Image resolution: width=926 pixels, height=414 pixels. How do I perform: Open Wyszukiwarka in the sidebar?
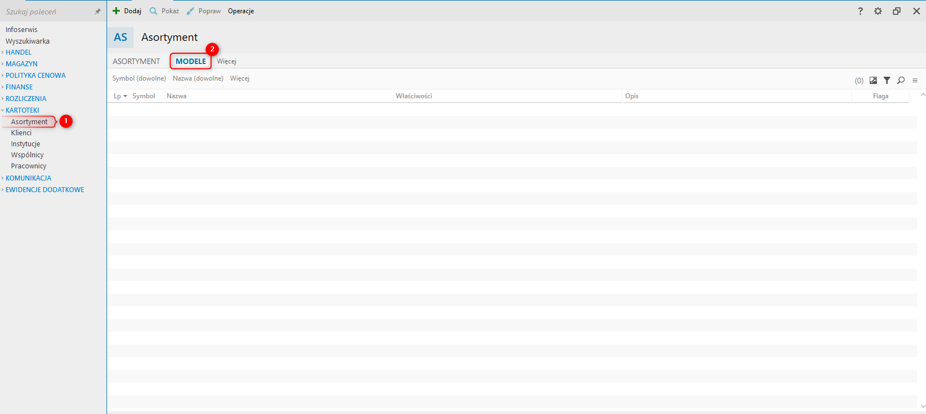(28, 41)
